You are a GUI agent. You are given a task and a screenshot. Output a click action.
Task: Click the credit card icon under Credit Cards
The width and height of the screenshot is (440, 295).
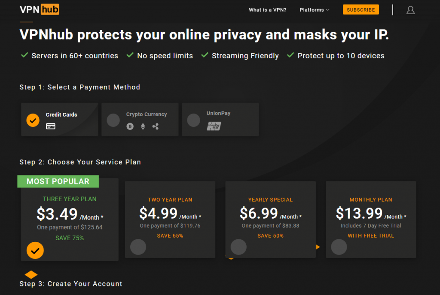point(51,126)
